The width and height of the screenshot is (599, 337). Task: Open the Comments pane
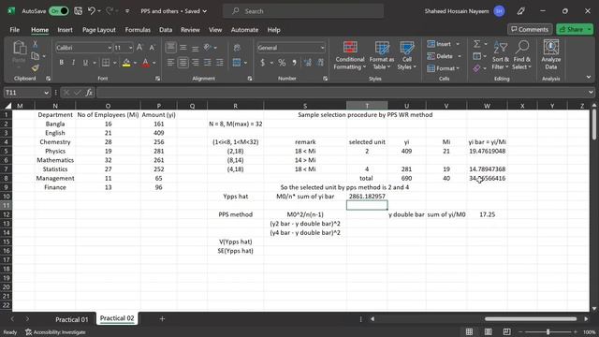coord(530,29)
